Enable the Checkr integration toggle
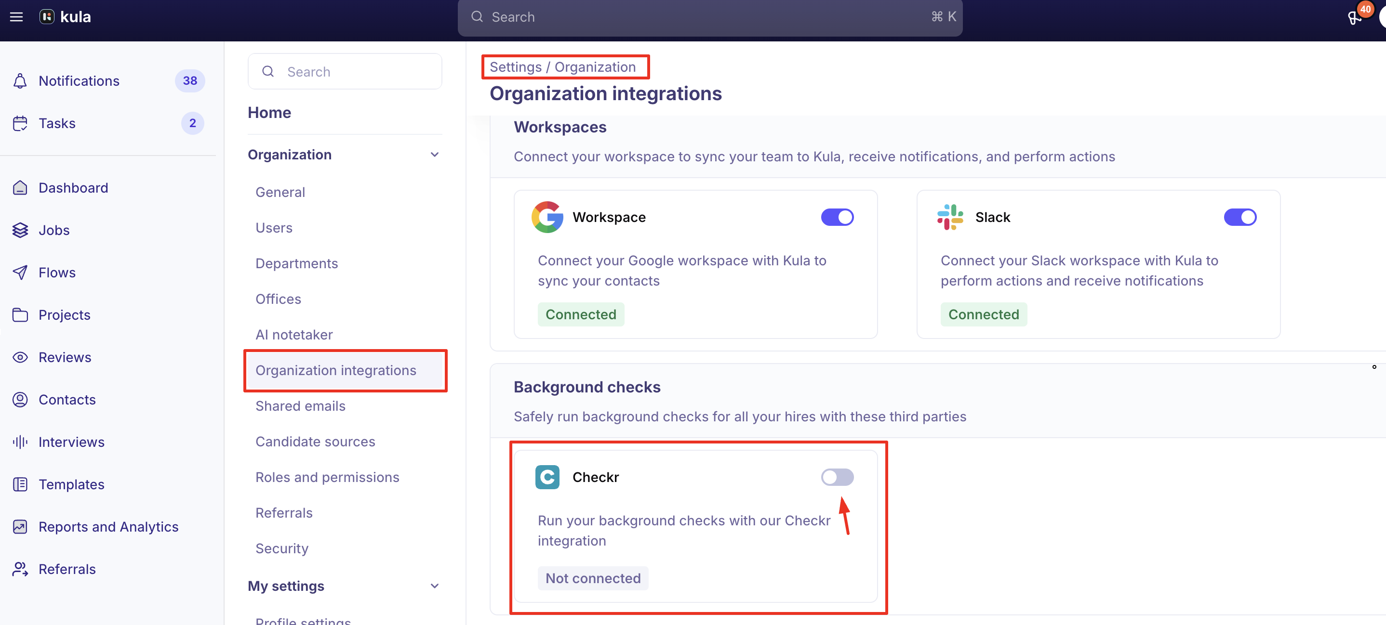The height and width of the screenshot is (625, 1386). tap(837, 477)
